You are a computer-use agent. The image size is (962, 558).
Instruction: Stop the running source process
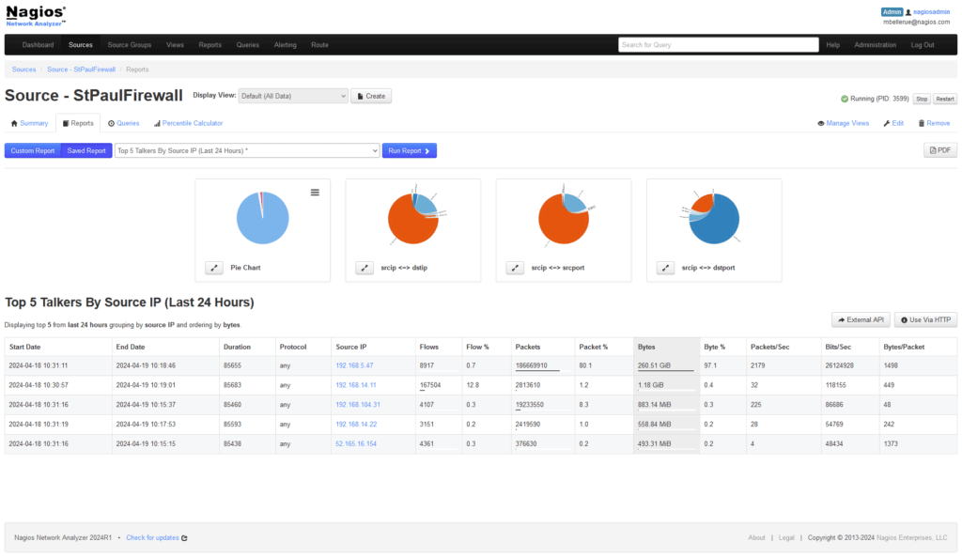[922, 99]
